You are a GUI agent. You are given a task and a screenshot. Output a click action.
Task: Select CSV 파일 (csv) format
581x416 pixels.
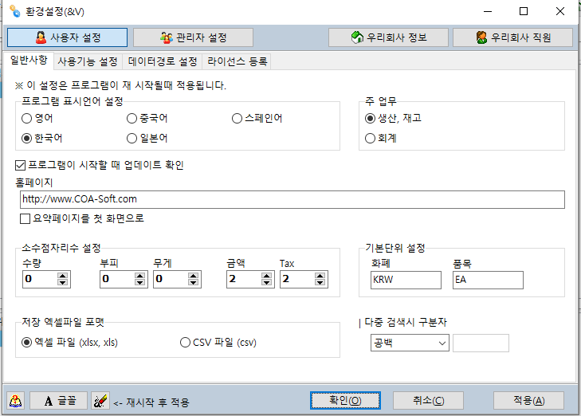[x=185, y=343]
